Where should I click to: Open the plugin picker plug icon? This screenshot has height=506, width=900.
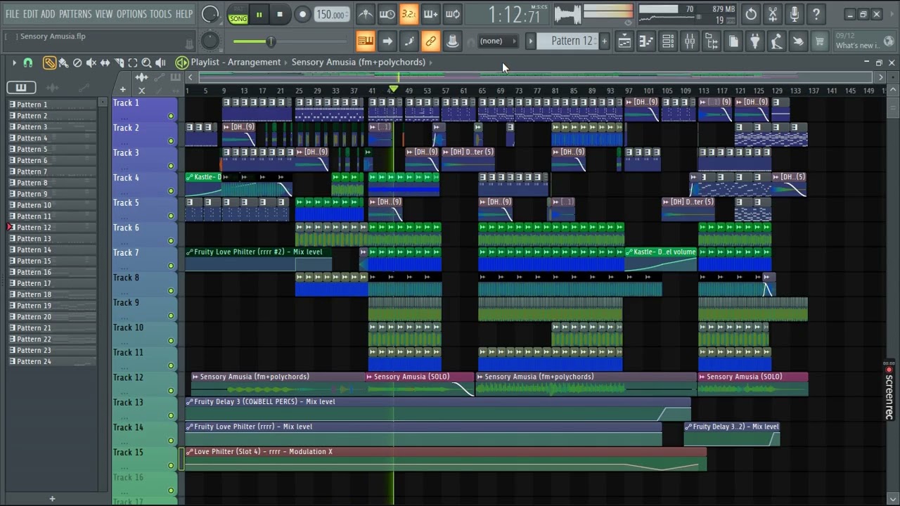(754, 41)
